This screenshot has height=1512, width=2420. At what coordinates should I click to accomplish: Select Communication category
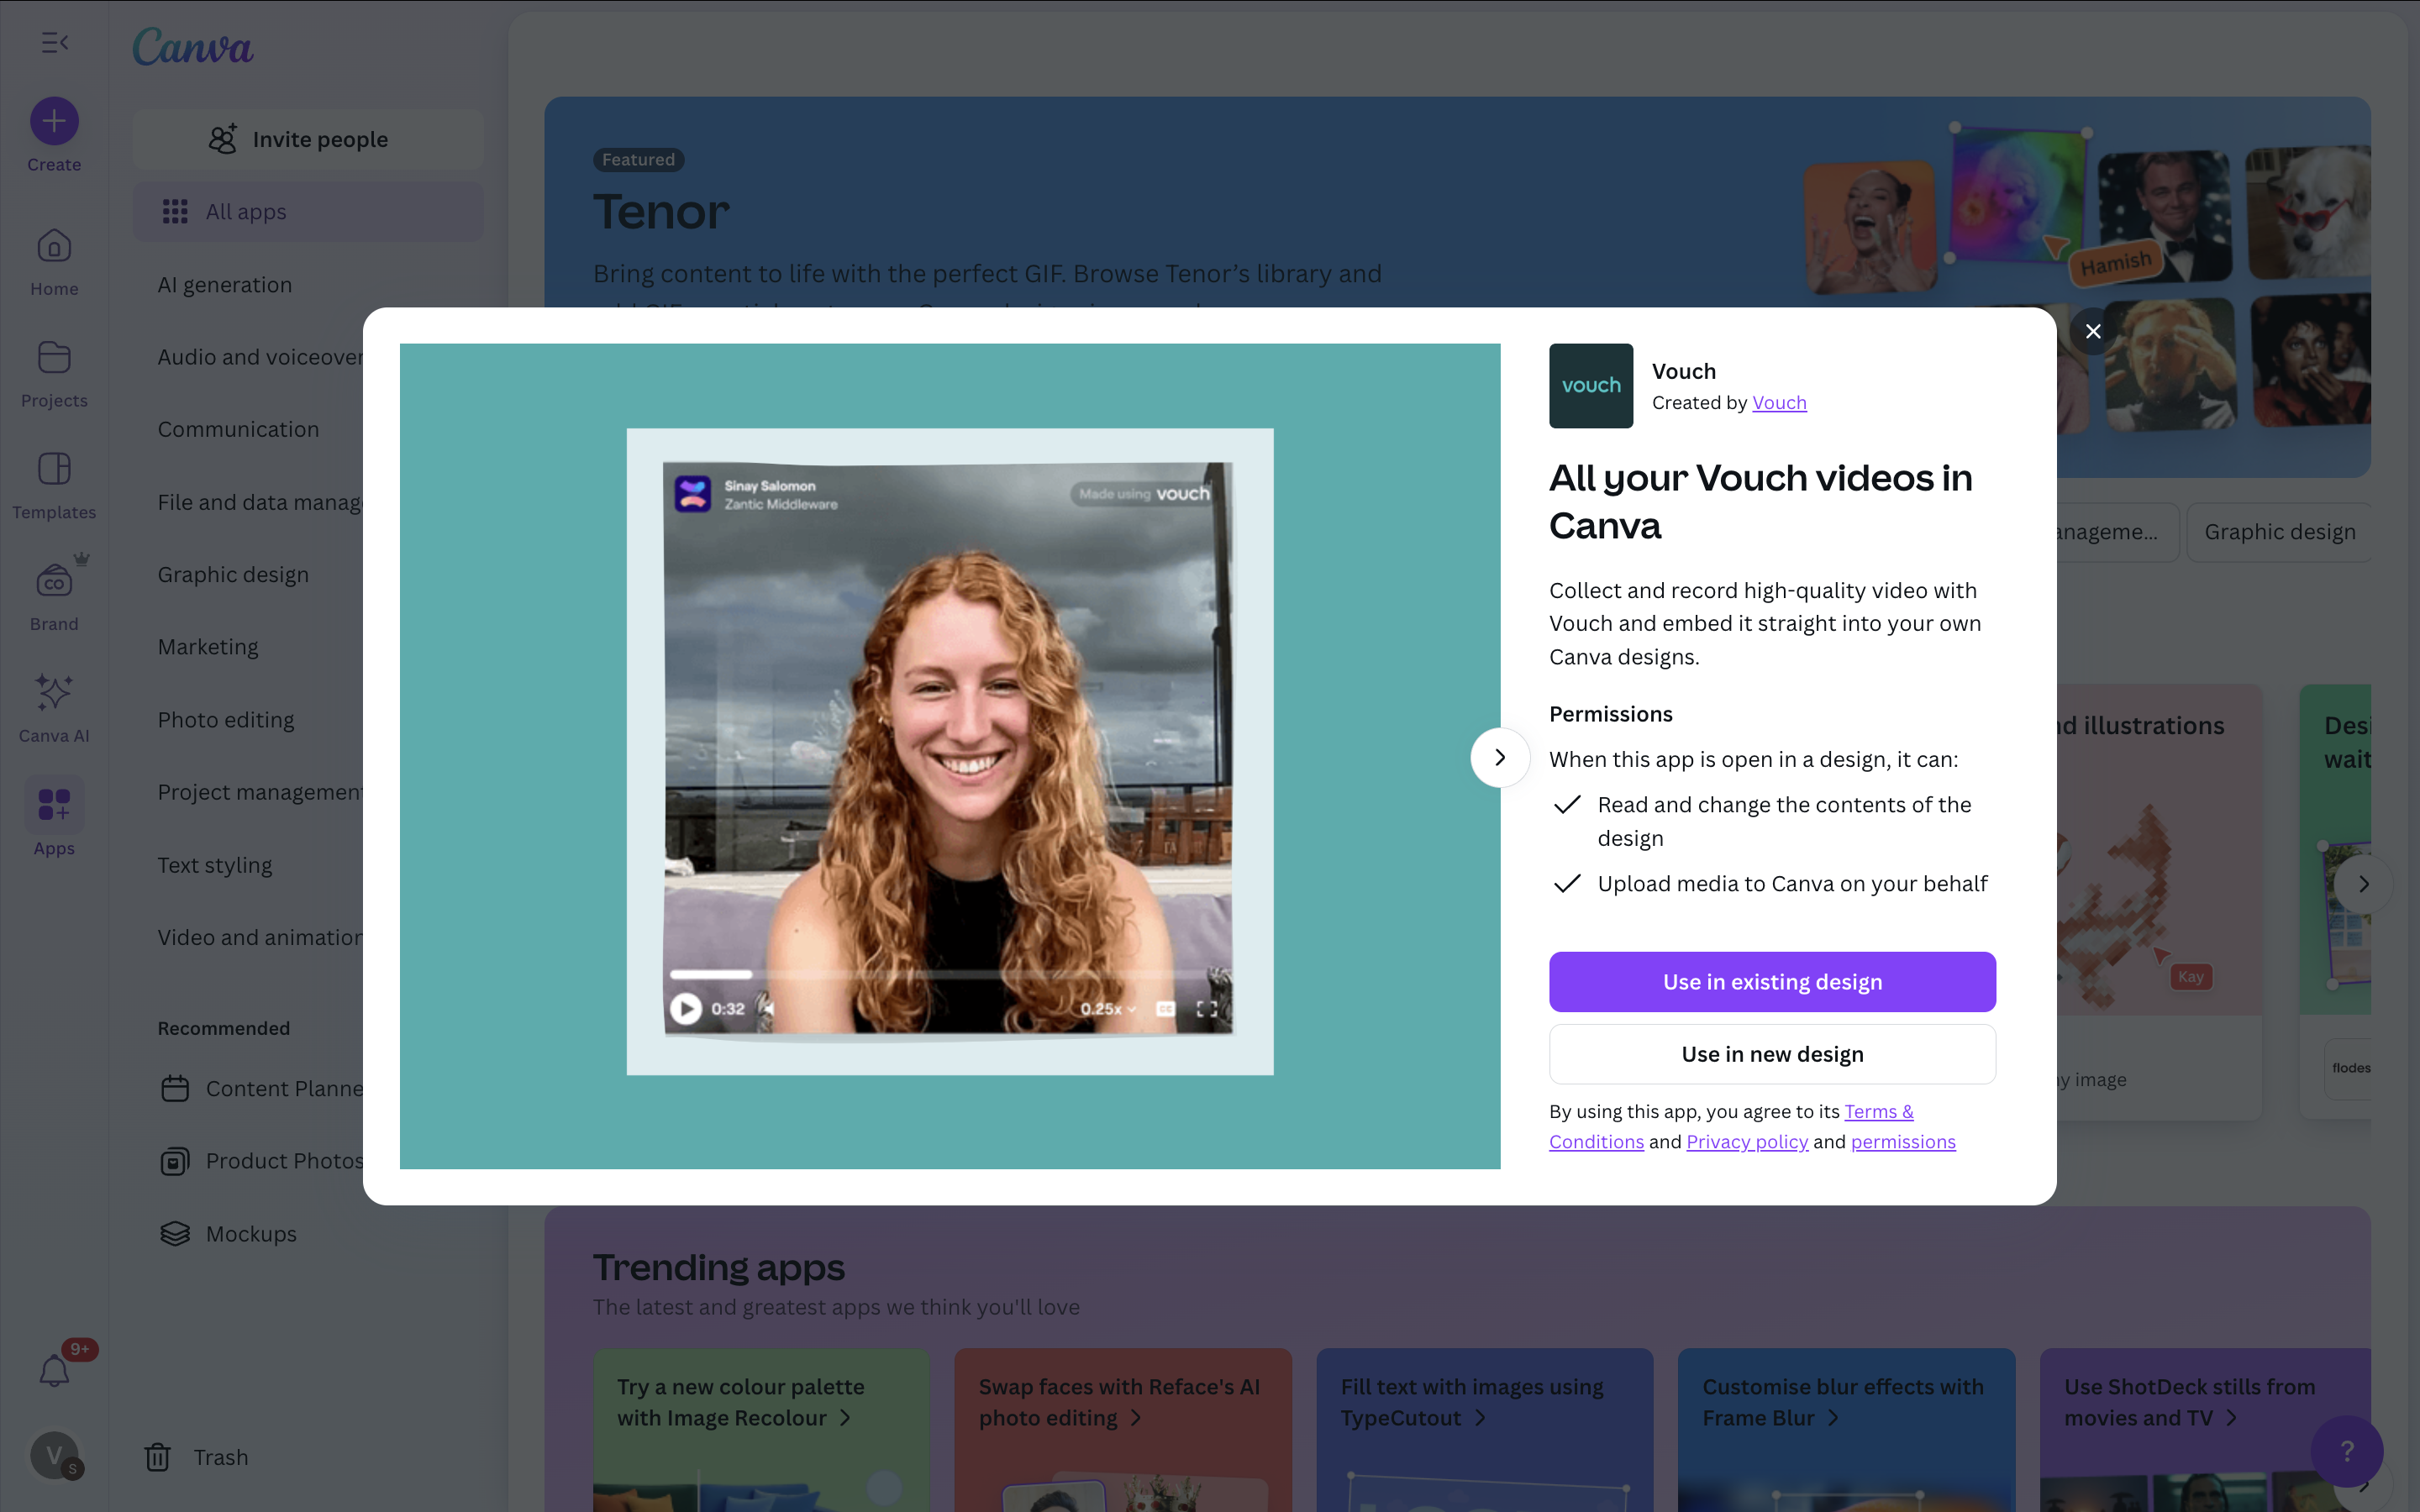click(238, 429)
